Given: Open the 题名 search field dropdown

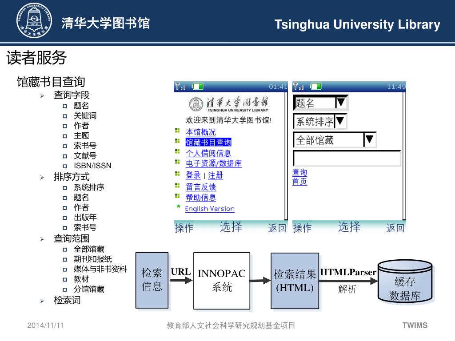Looking at the screenshot, I should pos(320,103).
